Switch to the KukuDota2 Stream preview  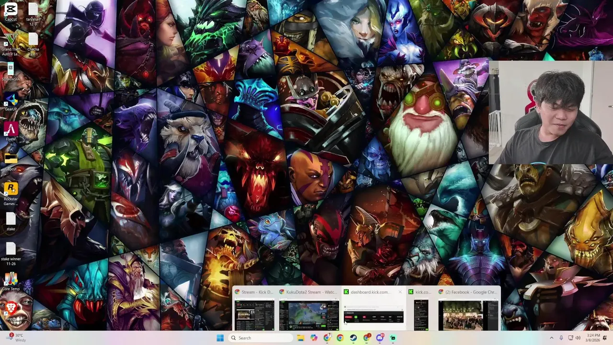pyautogui.click(x=309, y=310)
